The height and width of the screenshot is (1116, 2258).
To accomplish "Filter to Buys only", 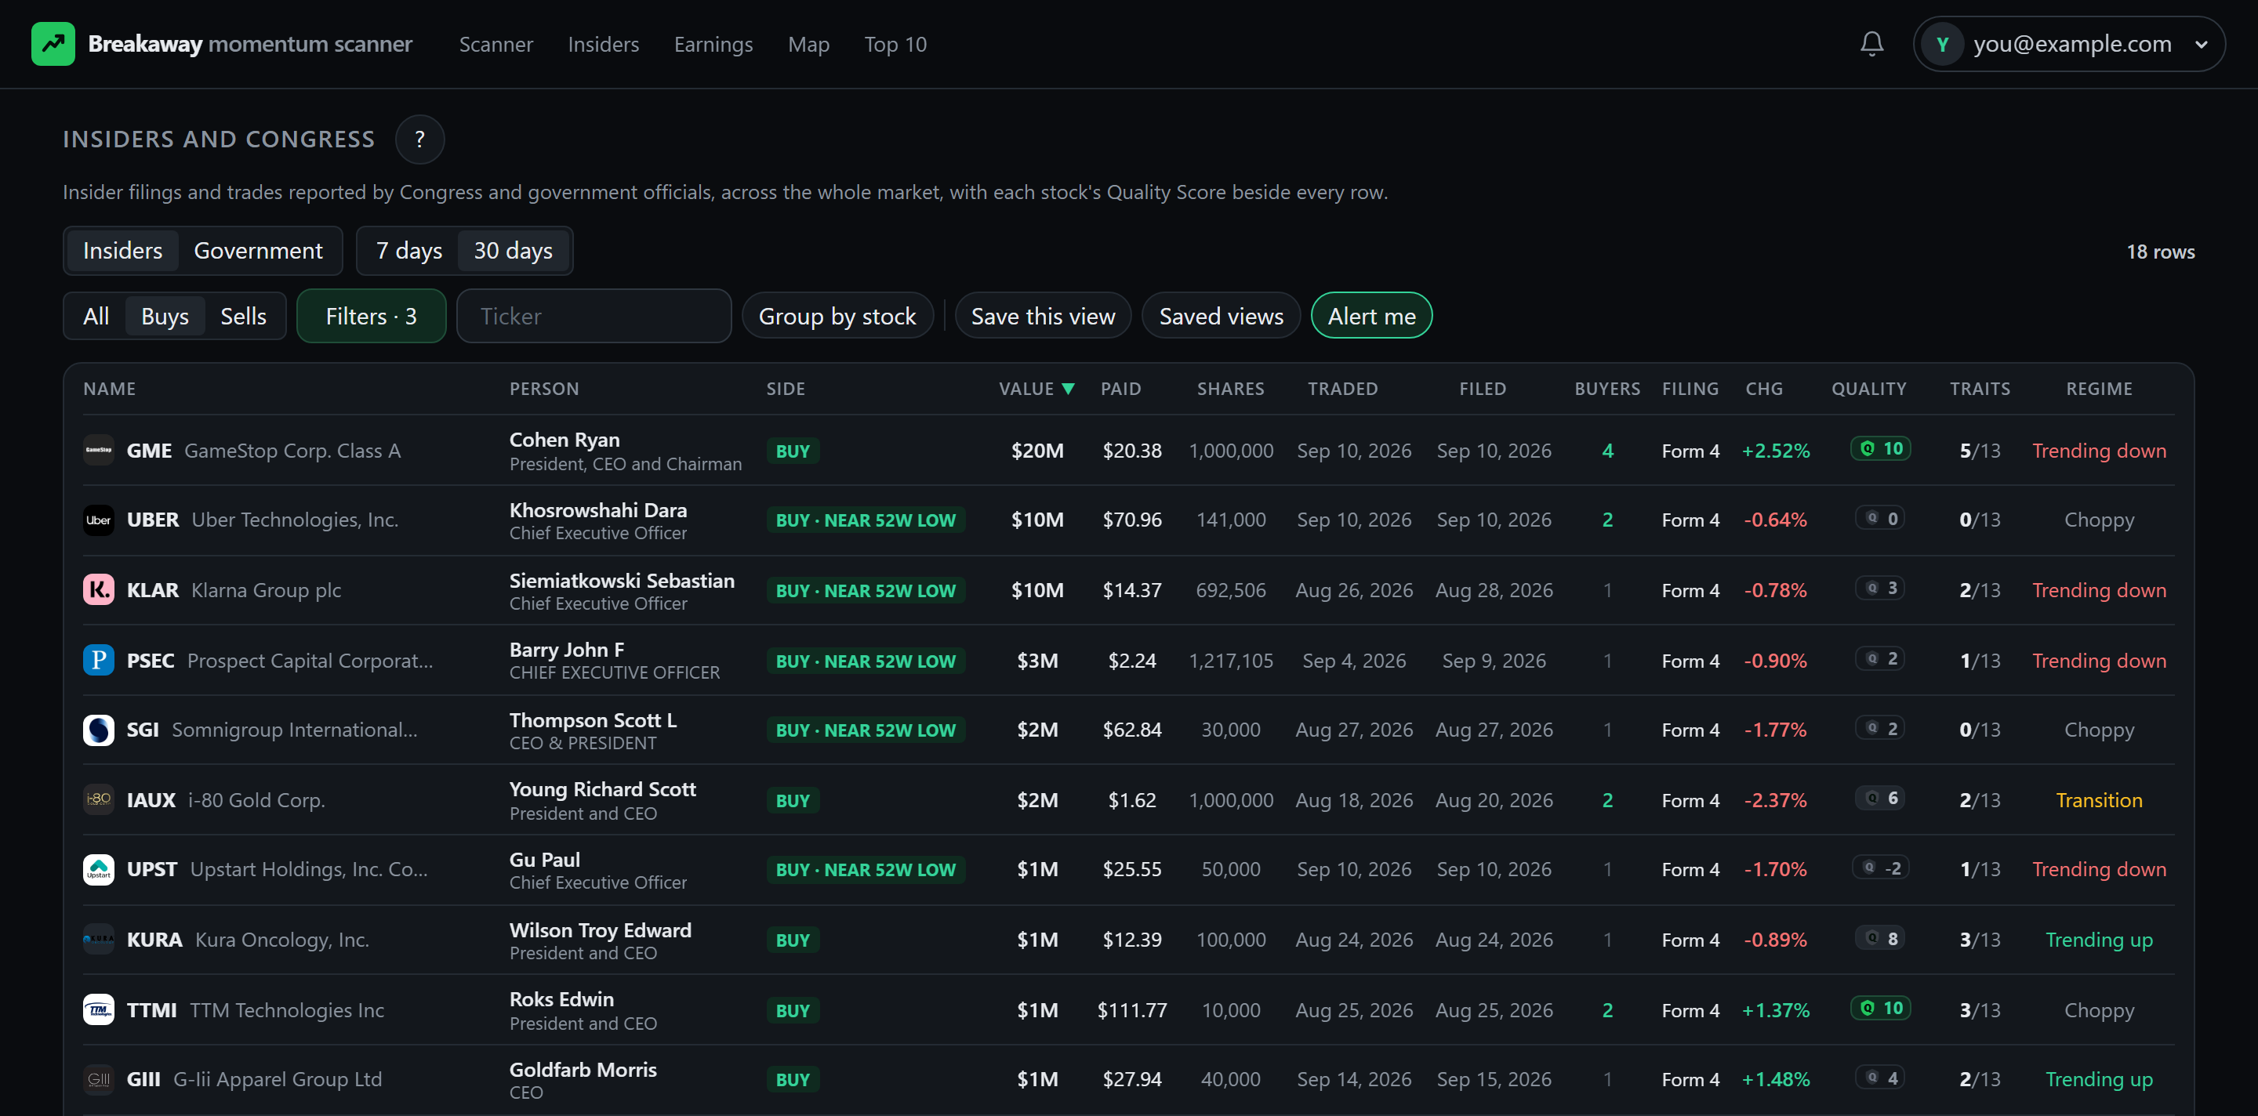I will pos(165,317).
